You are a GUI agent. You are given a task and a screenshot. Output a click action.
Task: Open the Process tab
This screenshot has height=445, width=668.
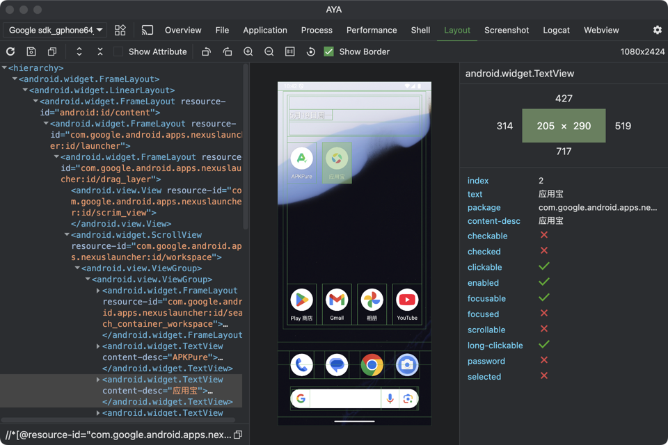(x=317, y=30)
